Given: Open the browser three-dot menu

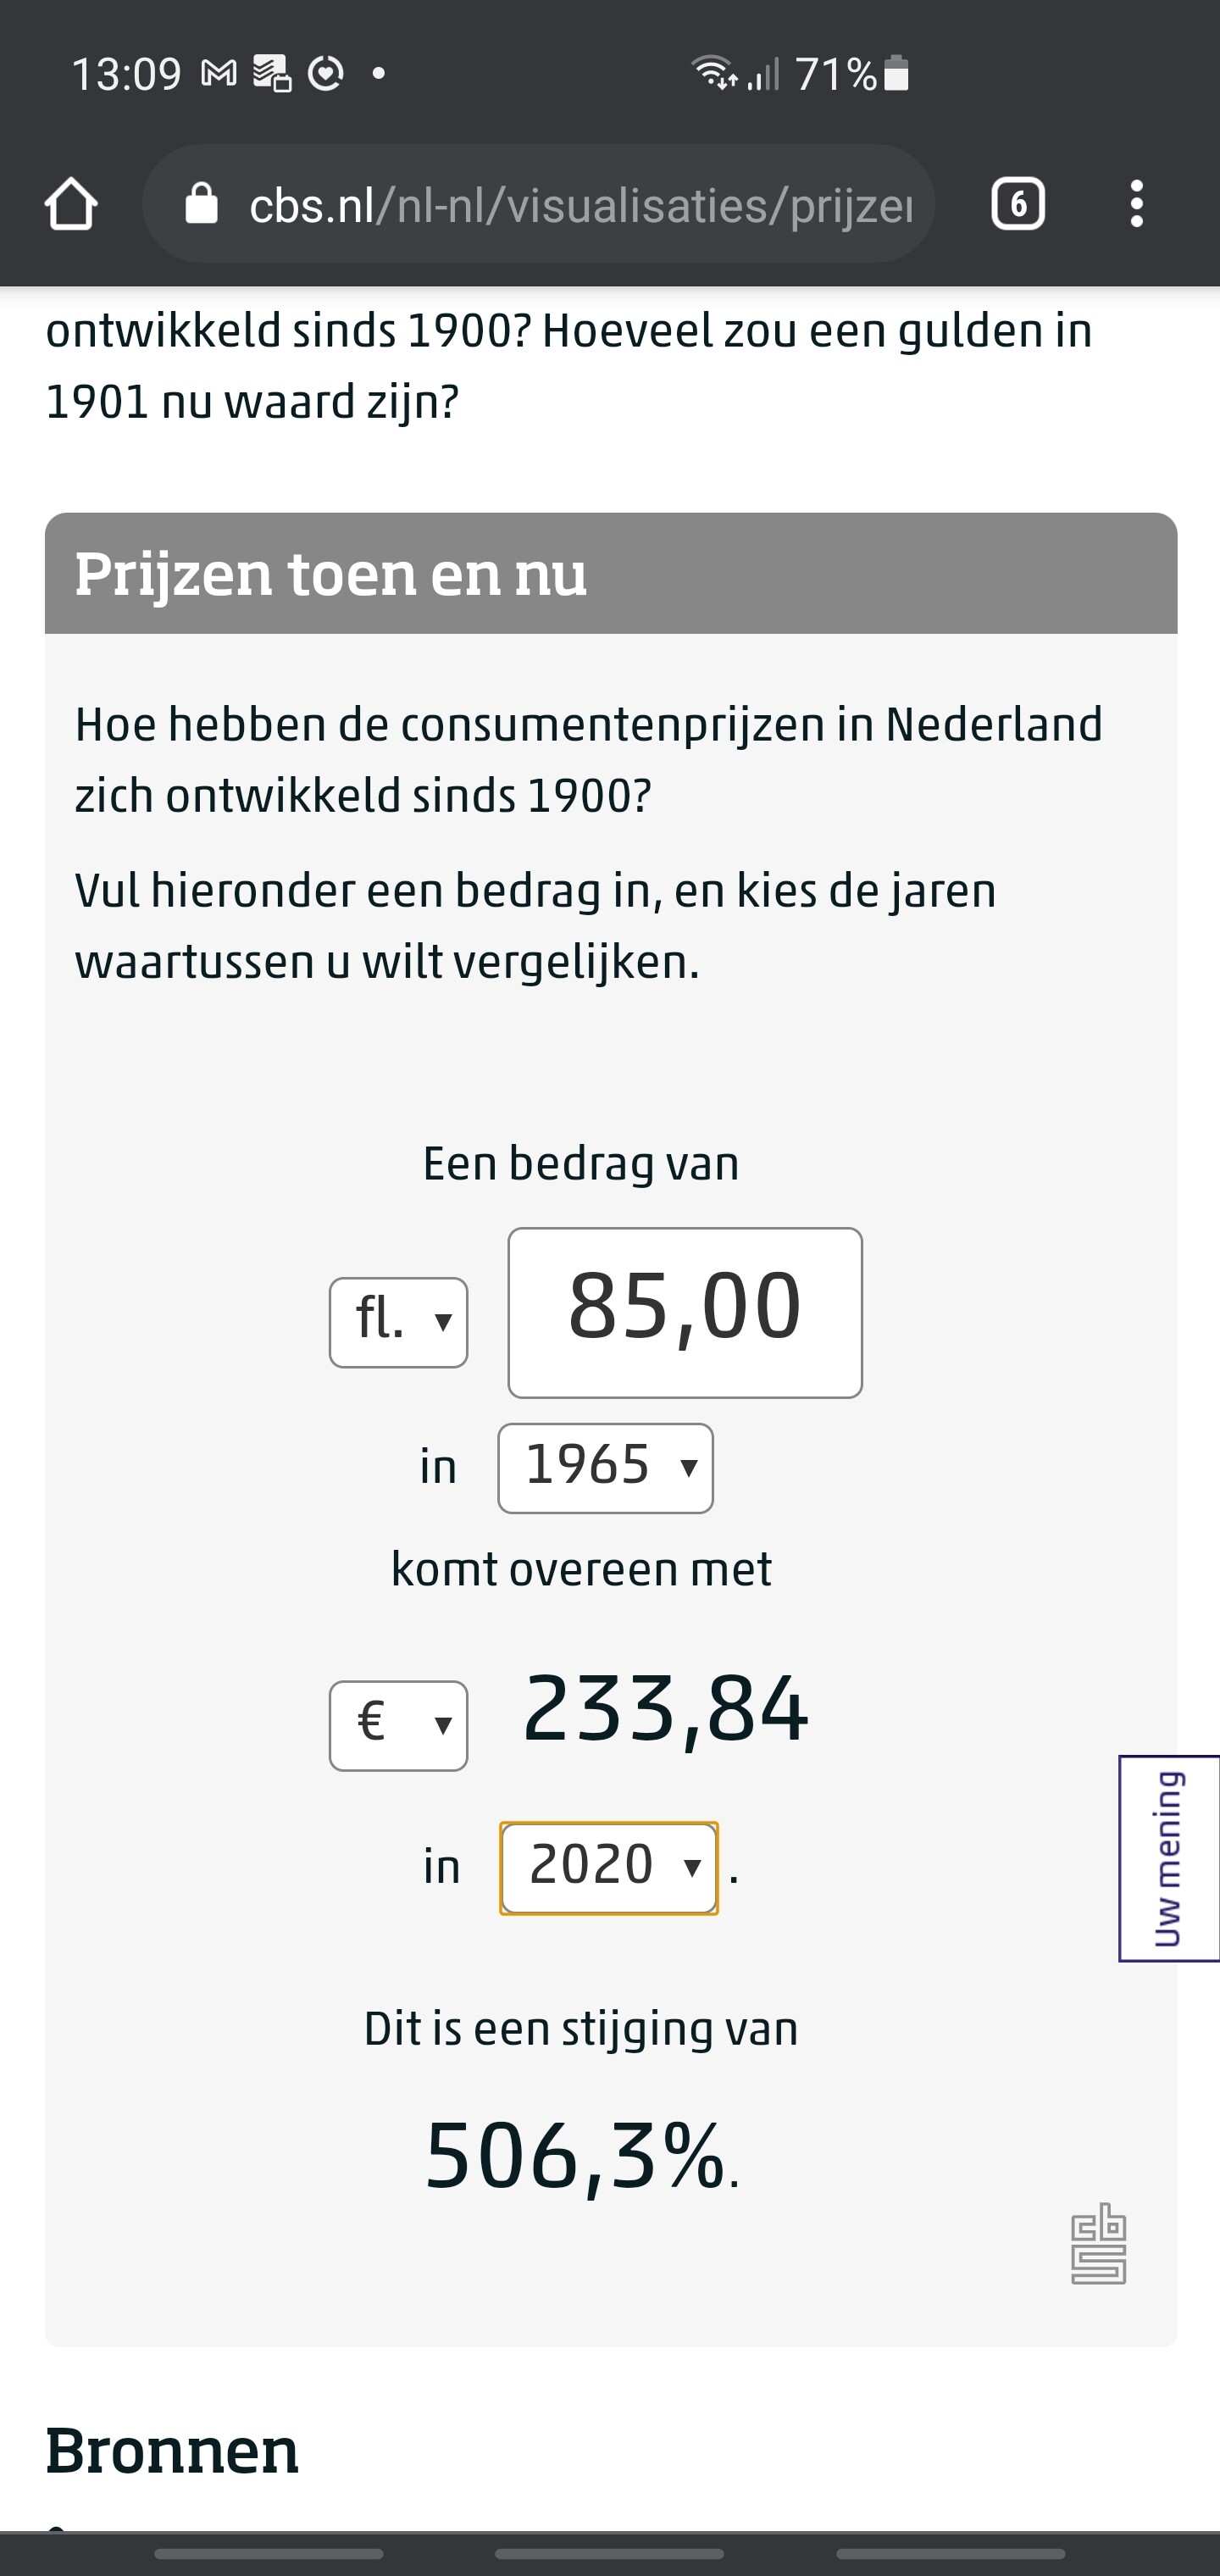Looking at the screenshot, I should tap(1136, 204).
